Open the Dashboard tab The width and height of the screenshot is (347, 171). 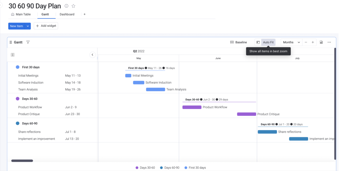(x=67, y=14)
